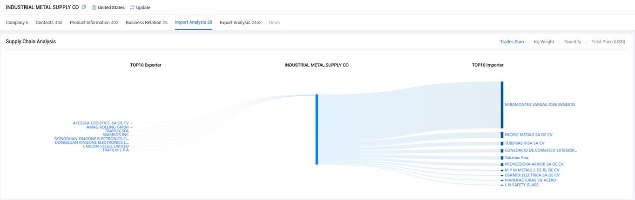
Task: Click the MIRAMONTES VARGAS importer node bar
Action: (x=502, y=105)
